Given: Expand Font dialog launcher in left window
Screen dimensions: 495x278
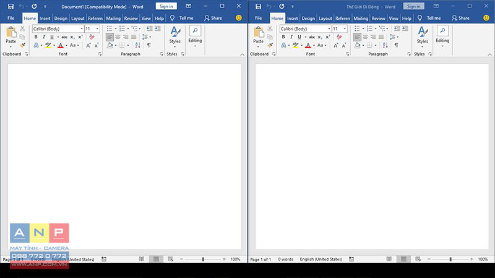Looking at the screenshot, I should pyautogui.click(x=100, y=54).
